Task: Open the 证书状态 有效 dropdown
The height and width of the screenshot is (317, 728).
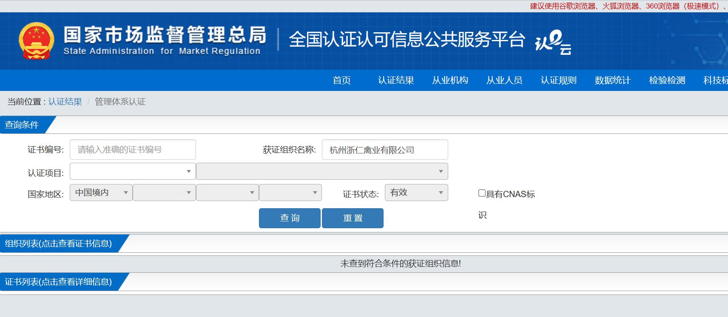Action: click(x=416, y=192)
